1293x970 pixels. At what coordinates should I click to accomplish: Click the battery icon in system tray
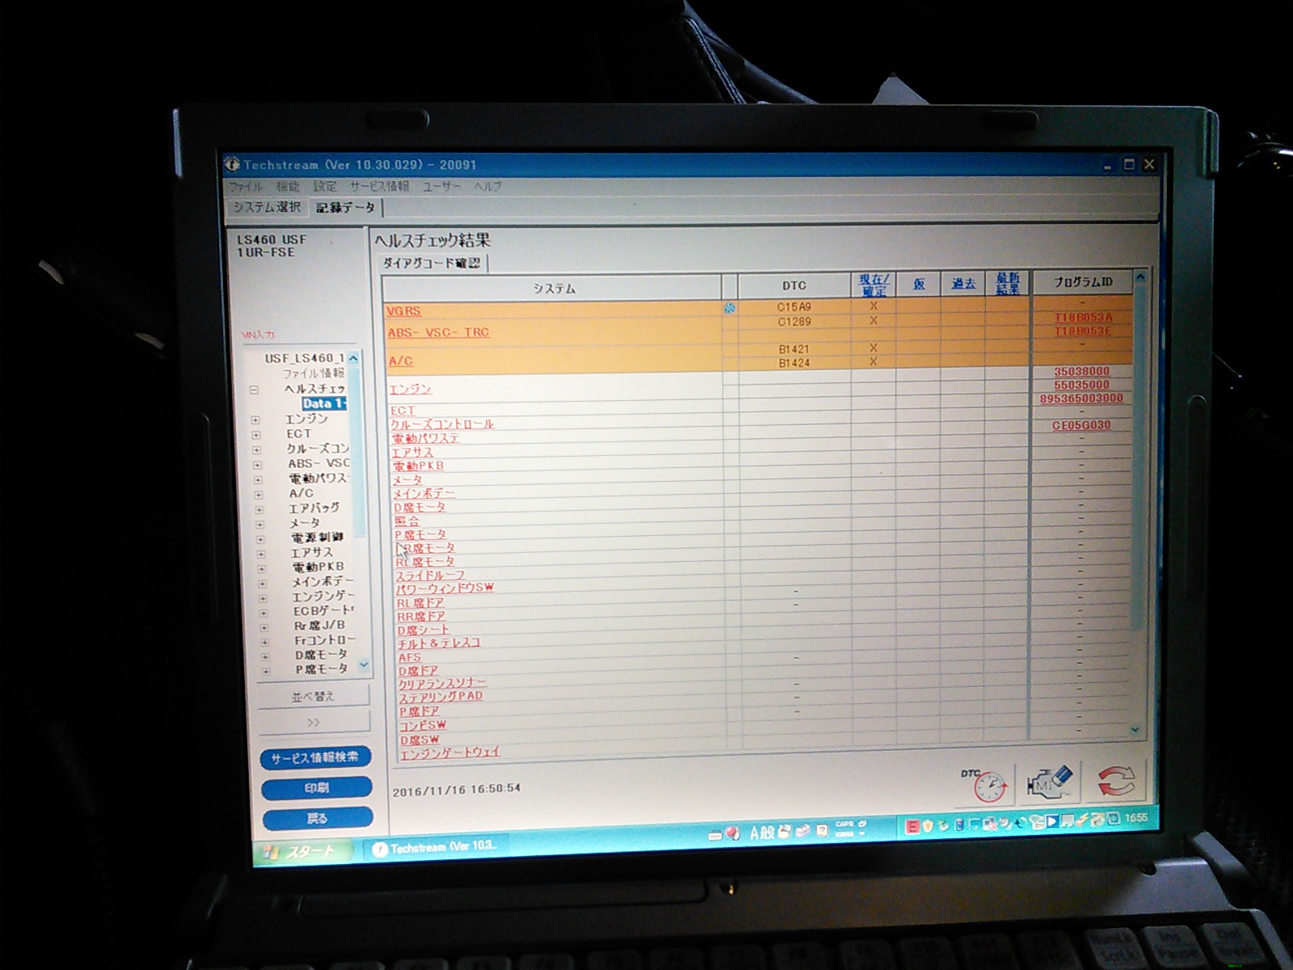click(x=959, y=824)
